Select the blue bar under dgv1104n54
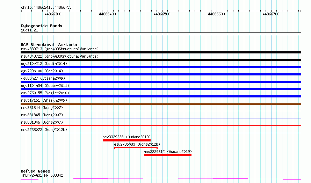 coord(161,89)
